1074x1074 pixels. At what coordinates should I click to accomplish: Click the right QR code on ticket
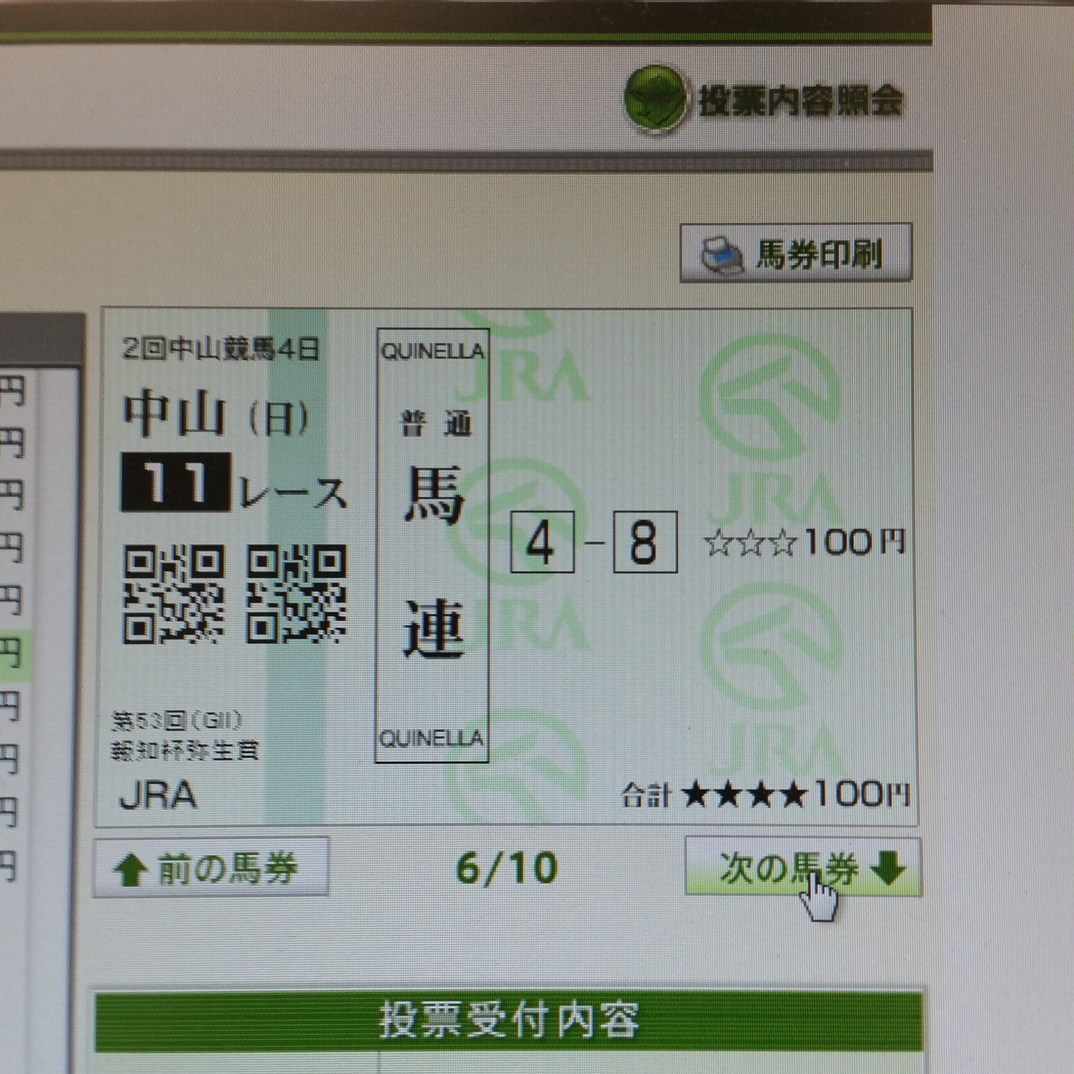[x=297, y=594]
